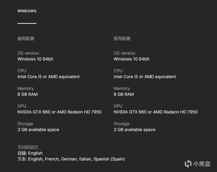This screenshot has width=217, height=172.
Task: Click the 音频: English line
Action: (30, 153)
